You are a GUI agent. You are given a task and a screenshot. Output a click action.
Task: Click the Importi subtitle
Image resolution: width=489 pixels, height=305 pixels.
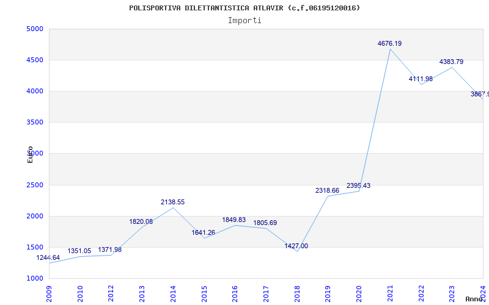coord(244,20)
